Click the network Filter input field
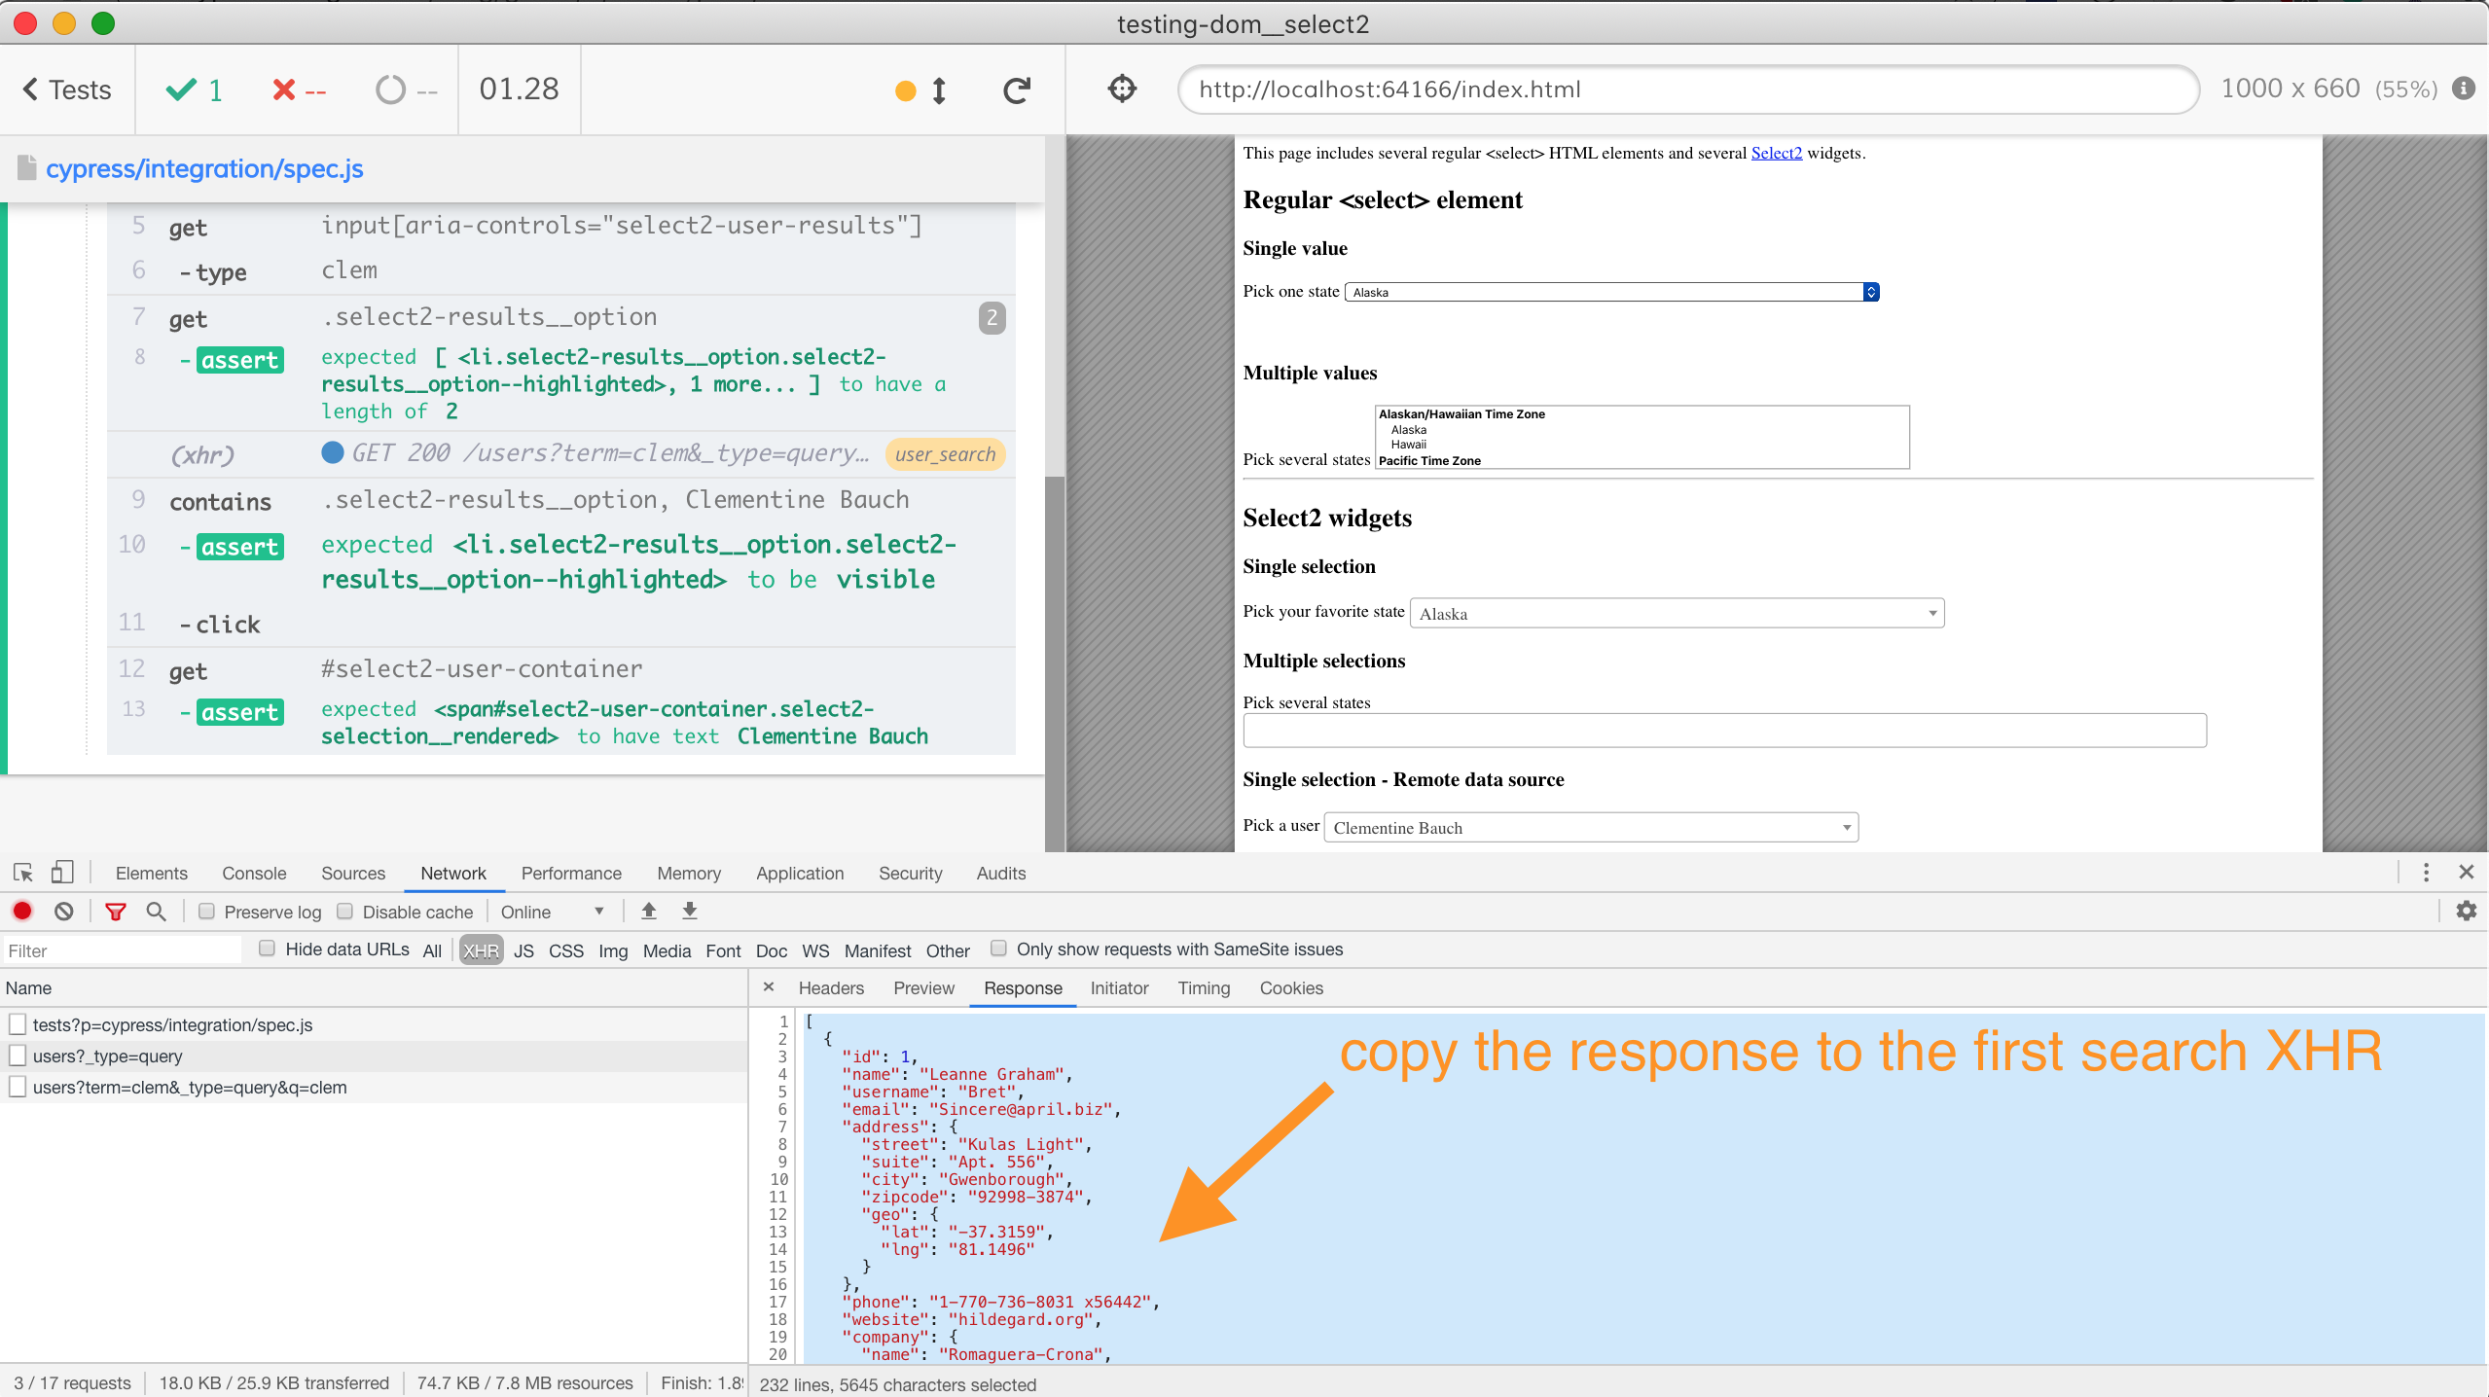This screenshot has width=2489, height=1397. click(122, 950)
